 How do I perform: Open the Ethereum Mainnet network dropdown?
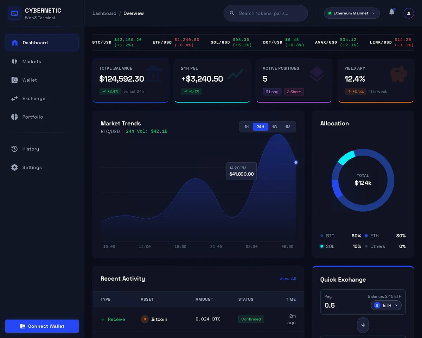point(352,13)
